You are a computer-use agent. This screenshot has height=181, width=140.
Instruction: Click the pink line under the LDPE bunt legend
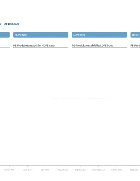[99, 48]
